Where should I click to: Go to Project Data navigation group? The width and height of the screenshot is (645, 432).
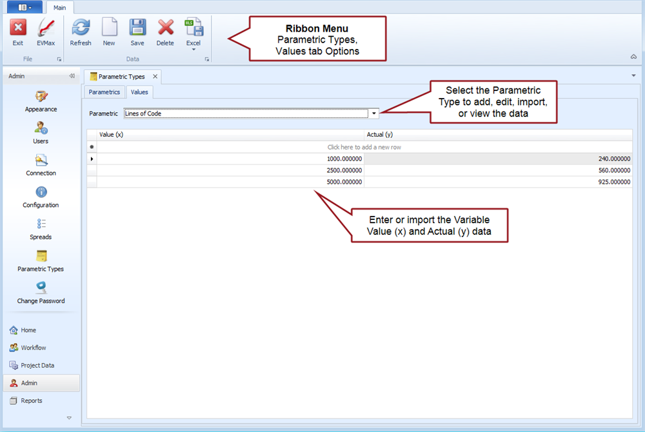[x=37, y=366]
